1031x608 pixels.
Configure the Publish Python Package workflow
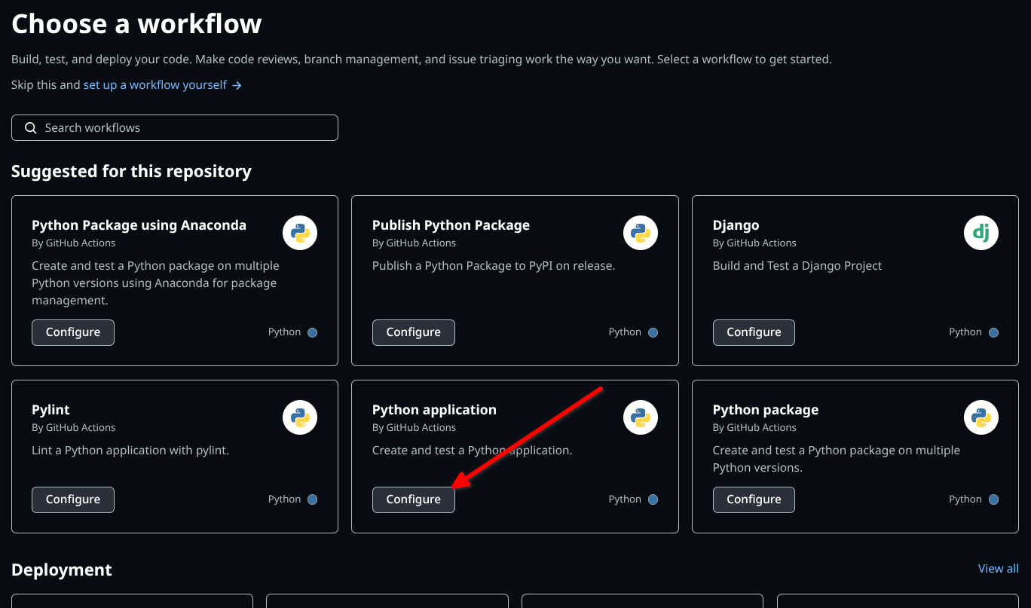414,332
